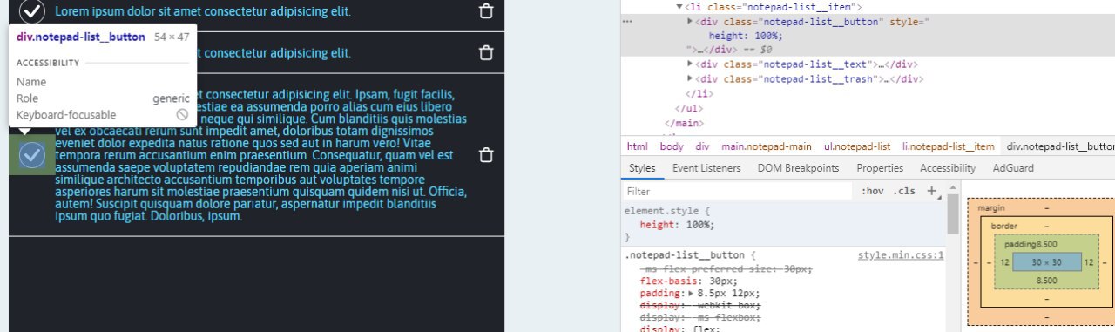The width and height of the screenshot is (1115, 332).
Task: Toggle the checkmark circle on the first note
Action: (32, 11)
